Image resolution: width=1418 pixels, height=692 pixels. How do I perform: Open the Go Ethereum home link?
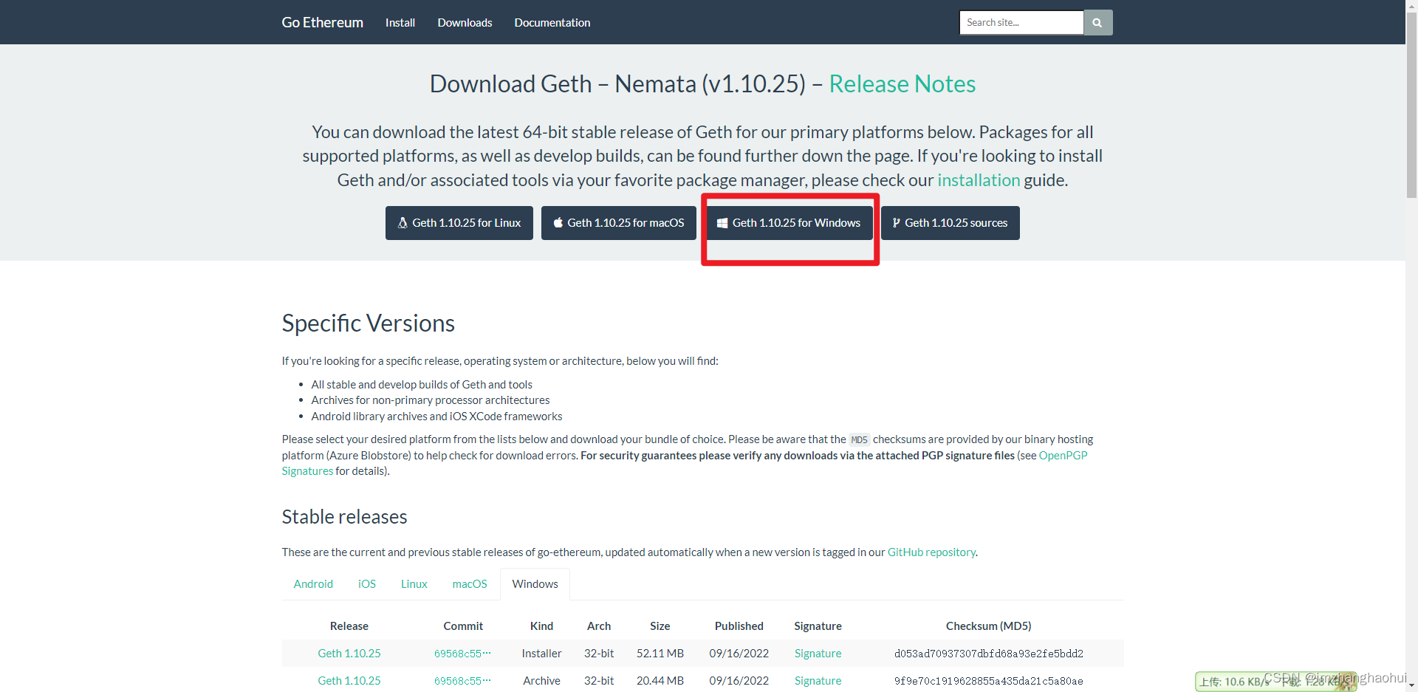pyautogui.click(x=322, y=22)
